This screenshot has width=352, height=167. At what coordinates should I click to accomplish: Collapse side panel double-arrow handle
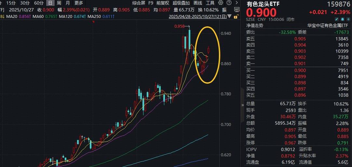[243, 105]
